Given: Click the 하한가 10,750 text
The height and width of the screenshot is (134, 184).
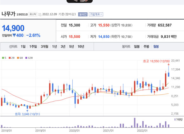Looking at the screenshot, I should click(x=121, y=37).
